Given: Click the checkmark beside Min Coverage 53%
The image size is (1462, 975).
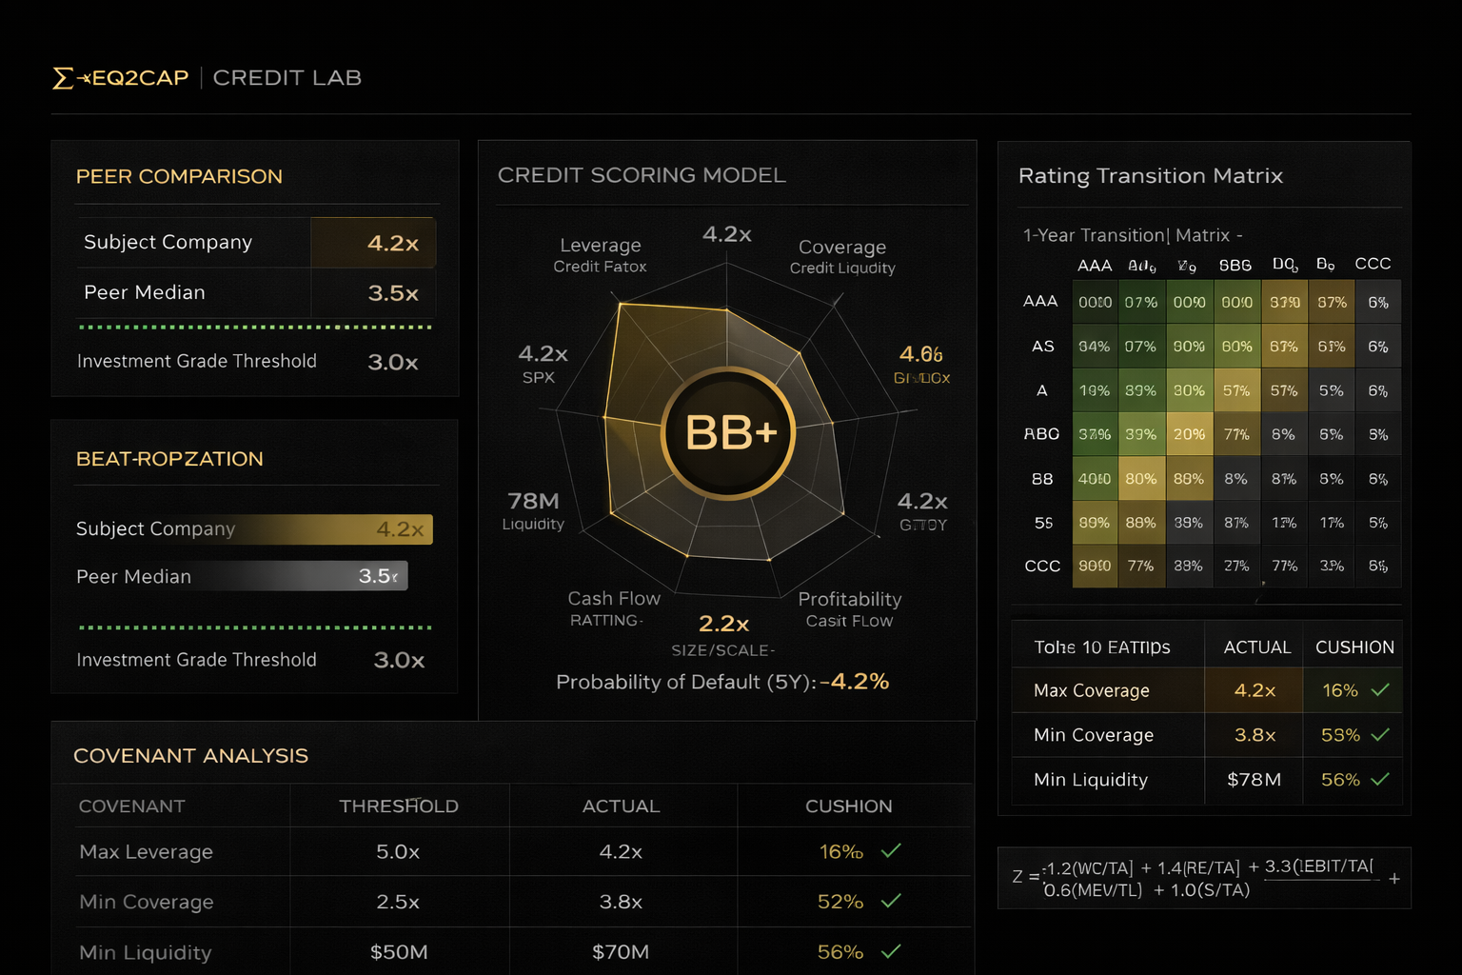Looking at the screenshot, I should click(1382, 734).
